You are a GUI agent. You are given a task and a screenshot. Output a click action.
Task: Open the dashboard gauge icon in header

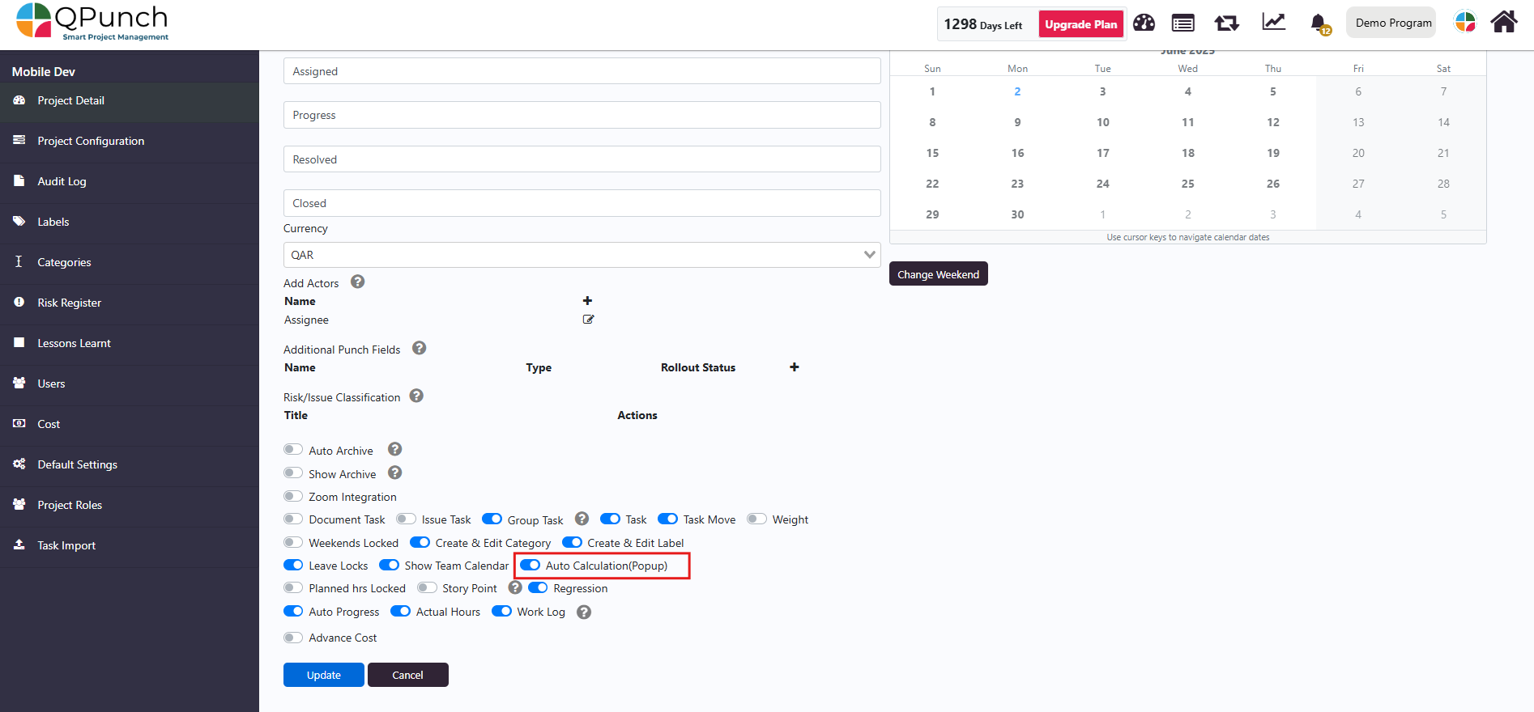click(x=1144, y=23)
